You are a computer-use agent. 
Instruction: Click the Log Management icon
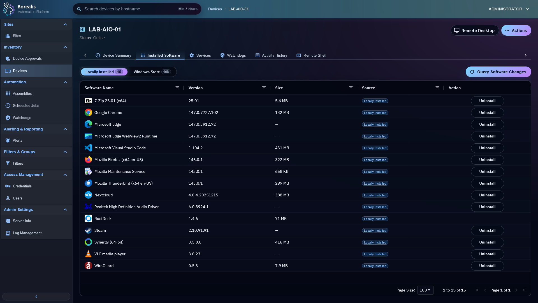tap(8, 233)
